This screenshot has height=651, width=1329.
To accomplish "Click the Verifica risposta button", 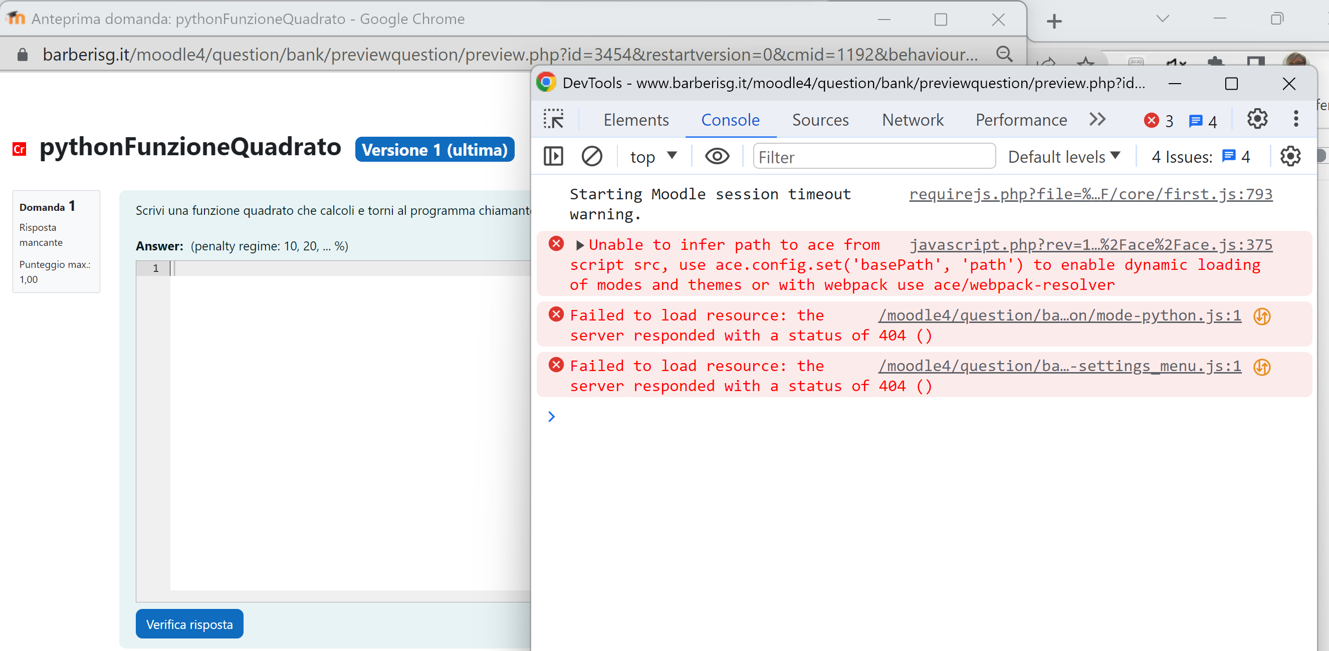I will (189, 625).
